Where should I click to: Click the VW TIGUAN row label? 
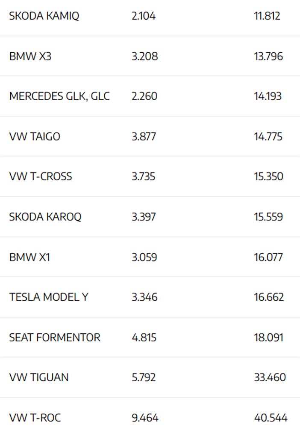[x=38, y=377]
